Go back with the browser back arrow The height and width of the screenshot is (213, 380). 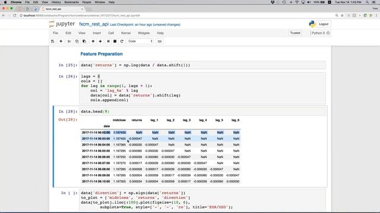click(4, 15)
